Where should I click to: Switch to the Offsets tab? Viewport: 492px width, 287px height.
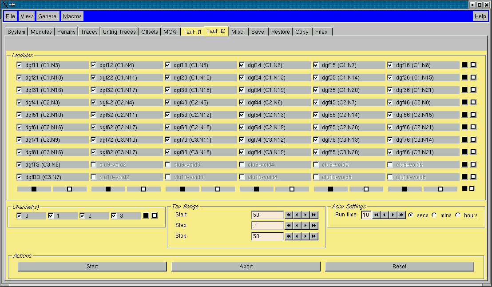click(149, 32)
